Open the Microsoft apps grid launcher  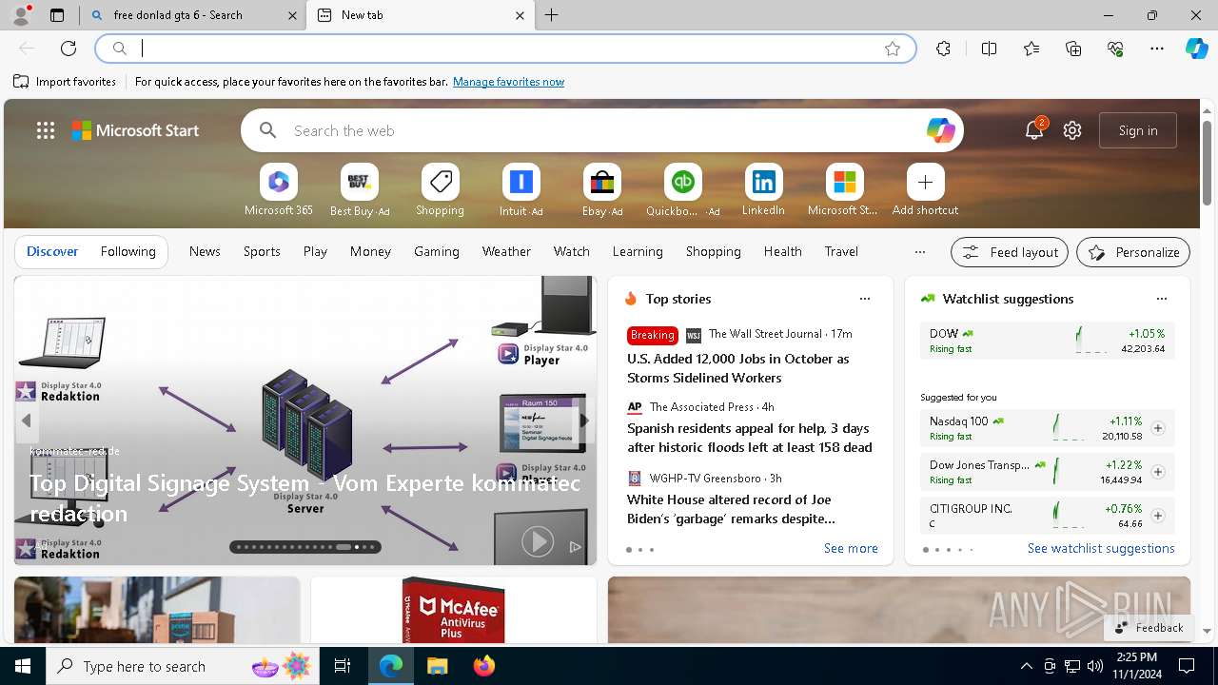pos(46,130)
